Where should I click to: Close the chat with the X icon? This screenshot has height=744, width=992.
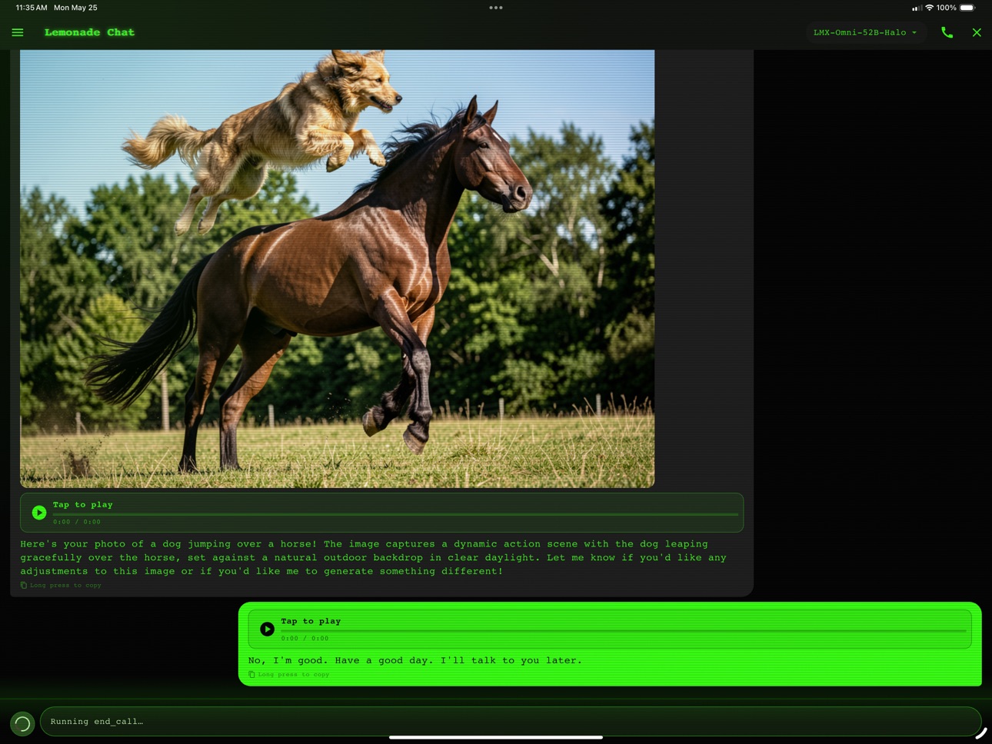pos(977,32)
